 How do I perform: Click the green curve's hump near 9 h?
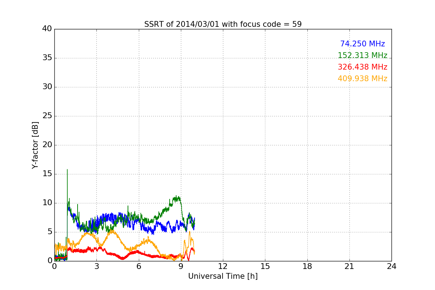[x=177, y=198]
